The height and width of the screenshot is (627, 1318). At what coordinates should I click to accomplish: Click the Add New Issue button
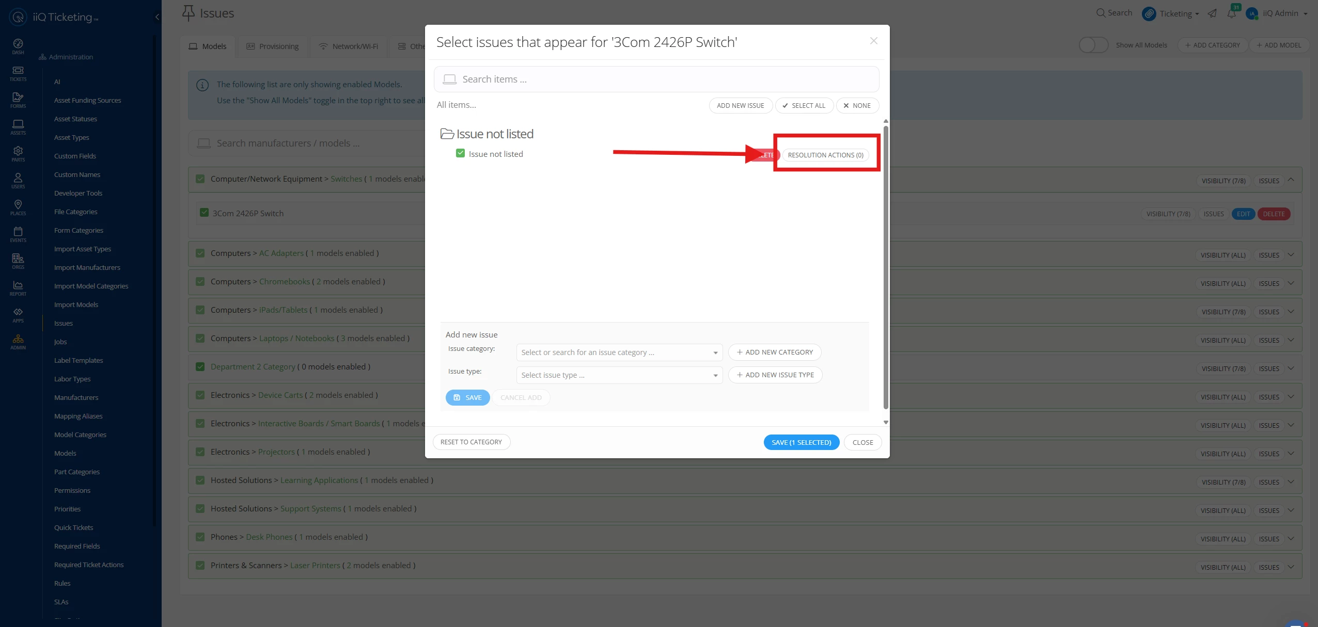click(x=741, y=105)
